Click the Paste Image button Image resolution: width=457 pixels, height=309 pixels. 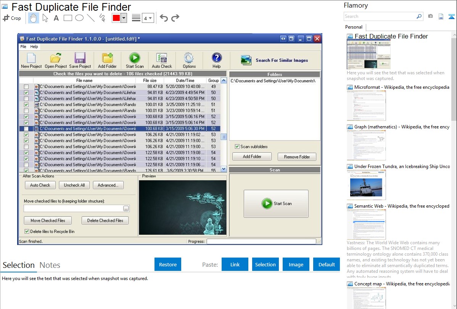(x=296, y=264)
